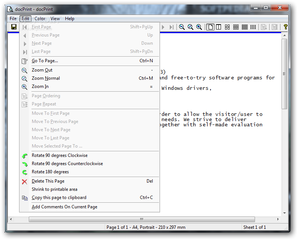This screenshot has width=298, height=240.
Task: Click the horizontal scrollbar left arrow
Action: [11, 219]
